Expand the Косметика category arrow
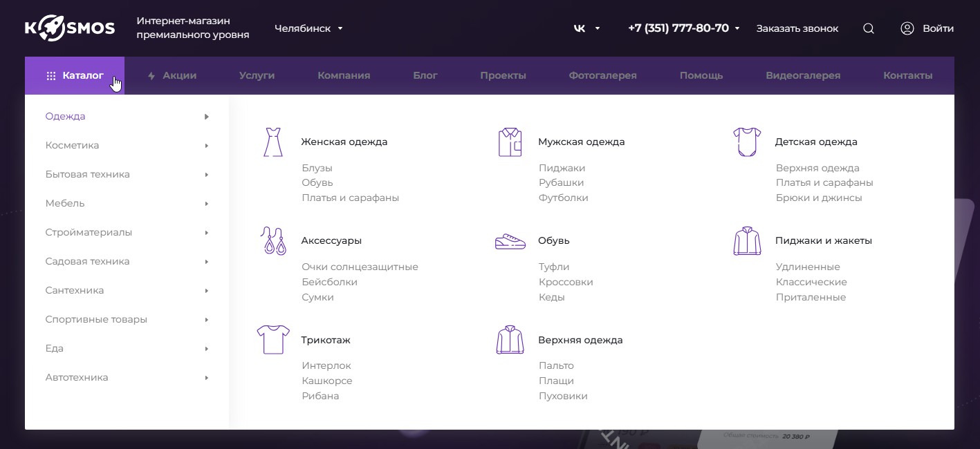 coord(207,146)
